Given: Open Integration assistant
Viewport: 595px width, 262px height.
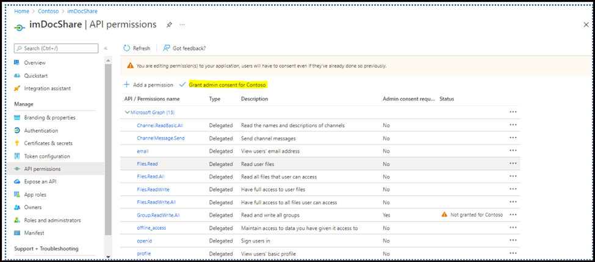Looking at the screenshot, I should pyautogui.click(x=48, y=89).
